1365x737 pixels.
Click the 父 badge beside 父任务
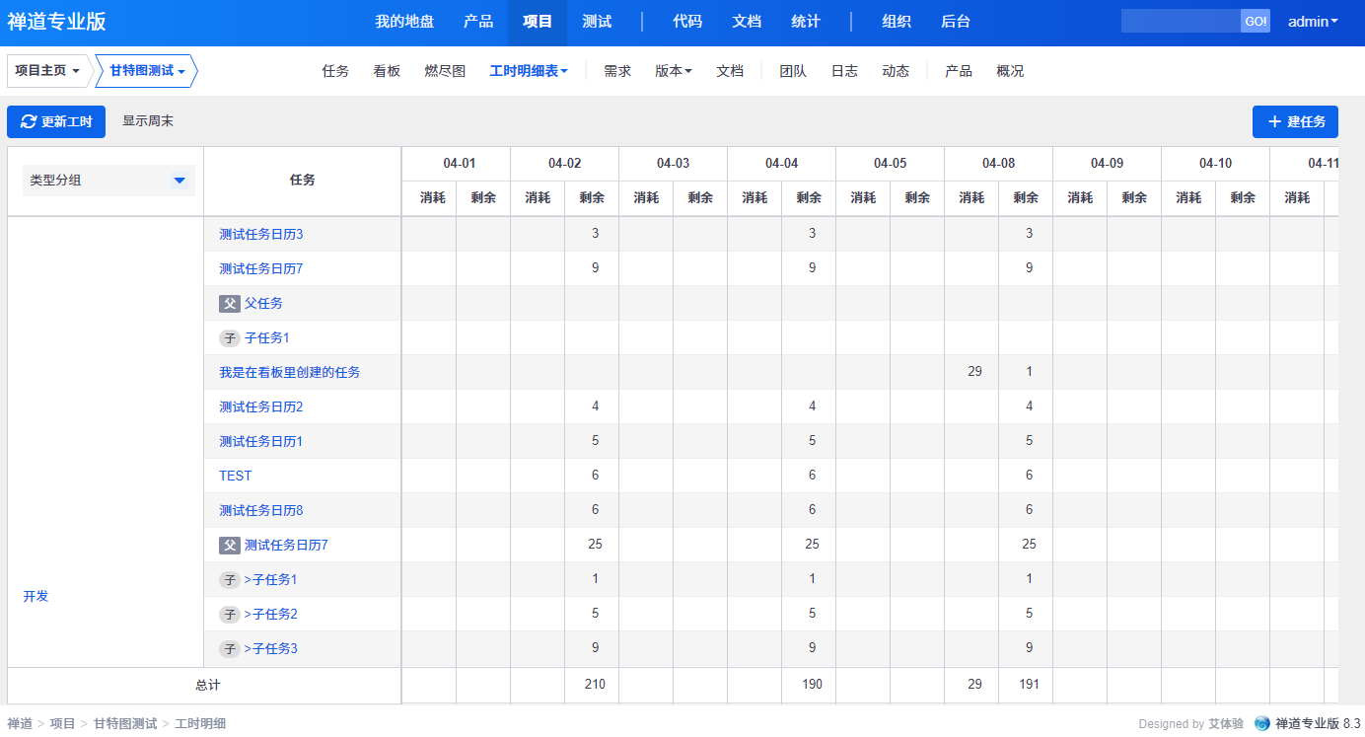coord(230,304)
